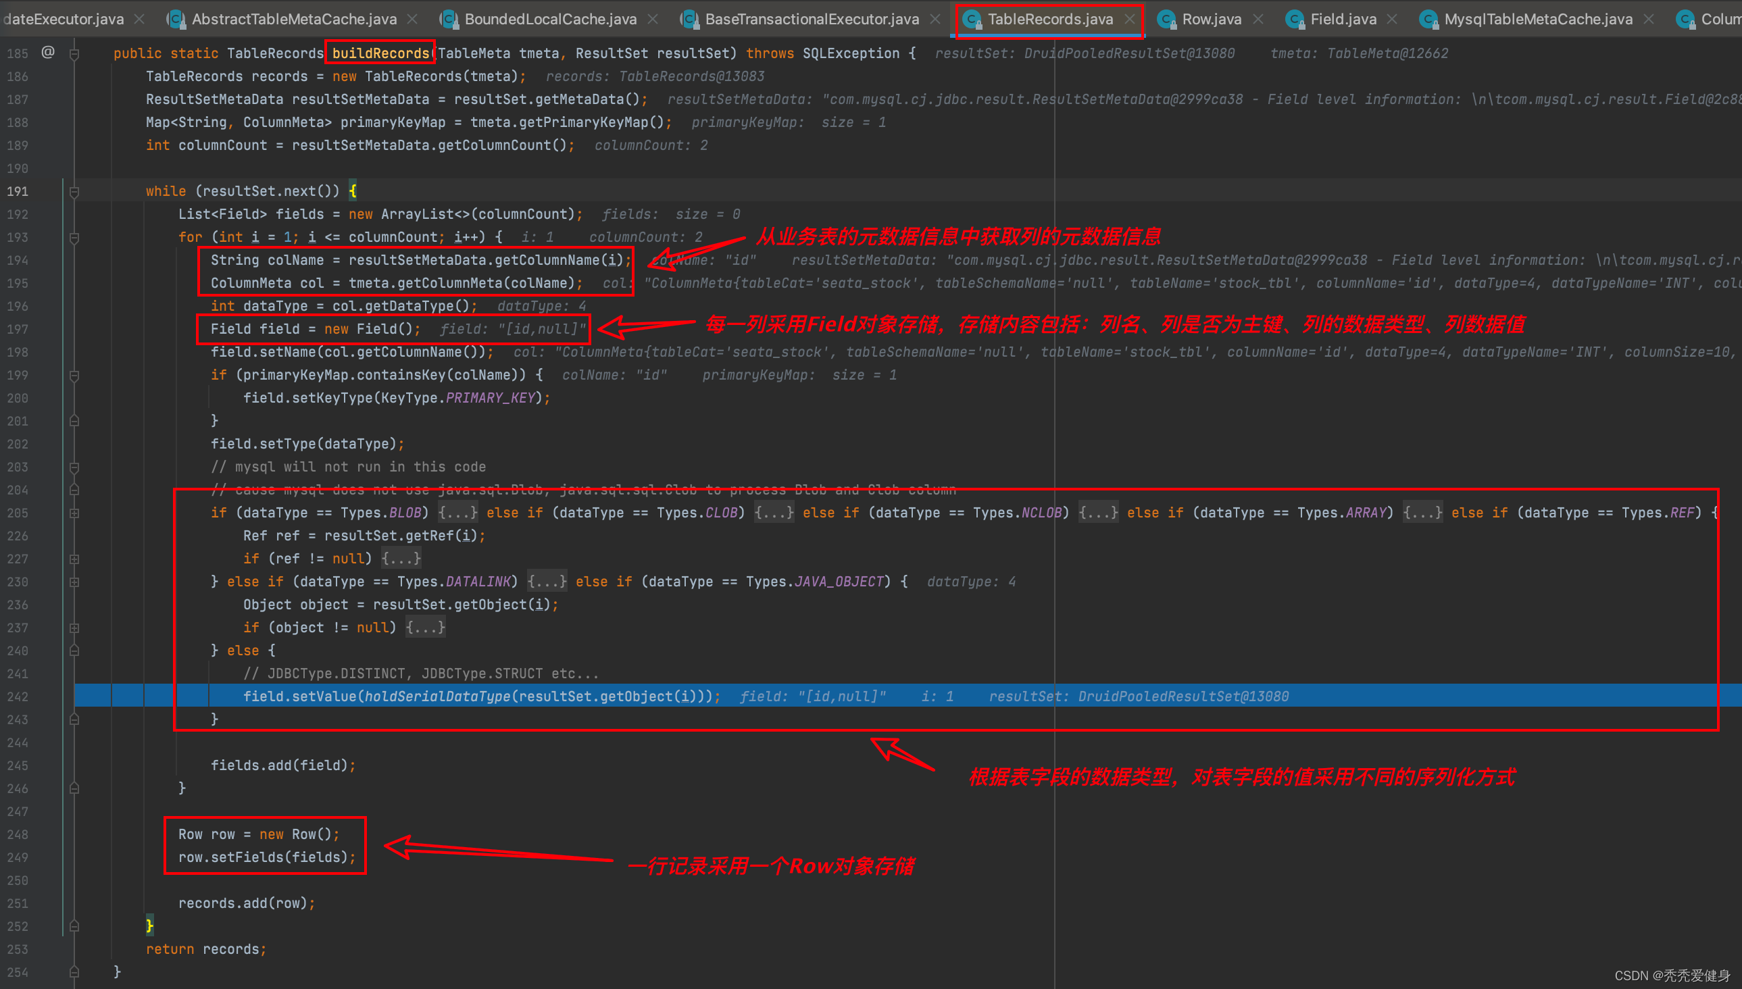
Task: Click 'getColumnMeta' call on line 195
Action: [450, 283]
